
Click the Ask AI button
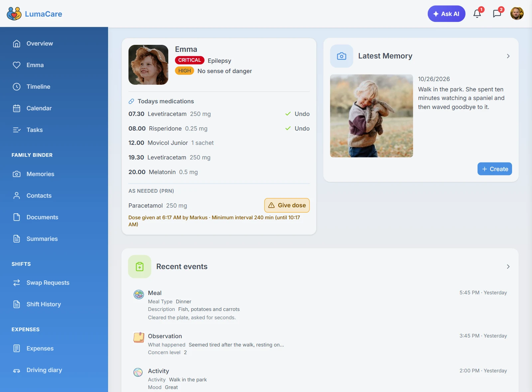click(x=446, y=14)
